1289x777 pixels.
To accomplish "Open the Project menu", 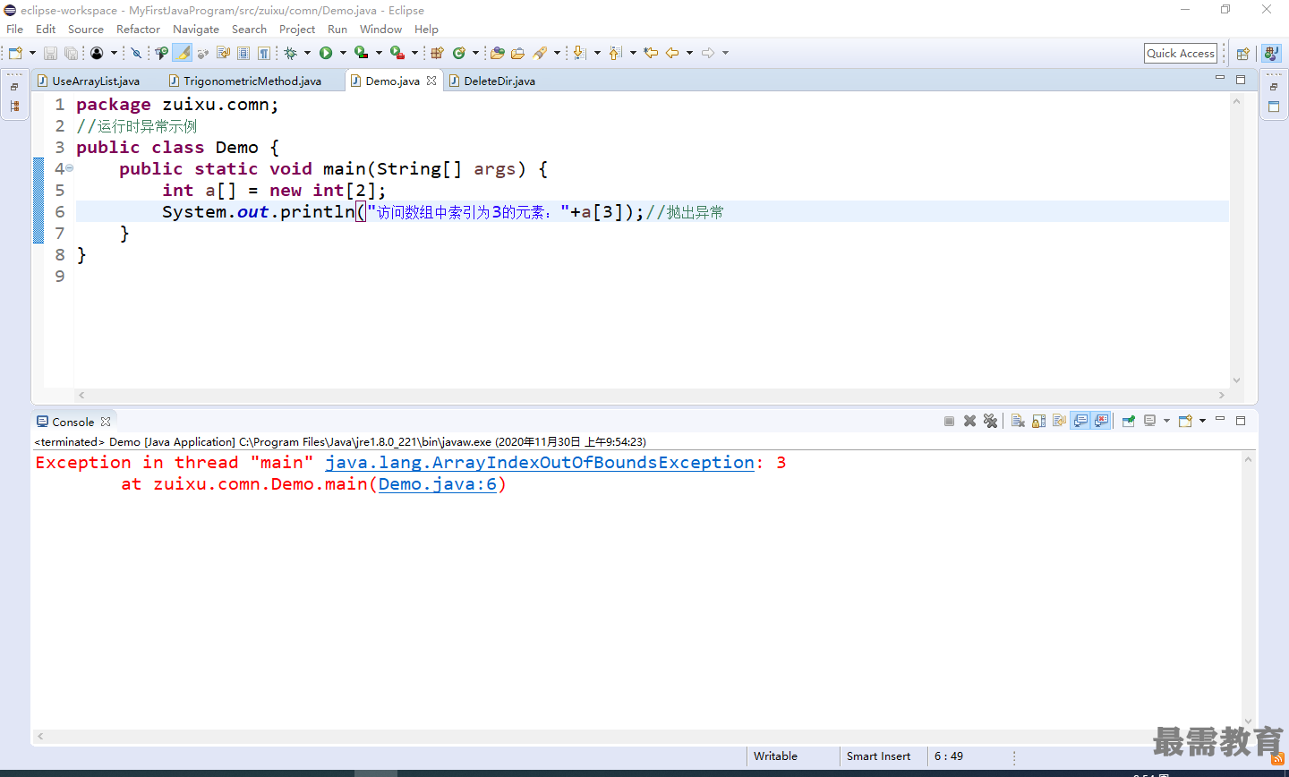I will 297,29.
